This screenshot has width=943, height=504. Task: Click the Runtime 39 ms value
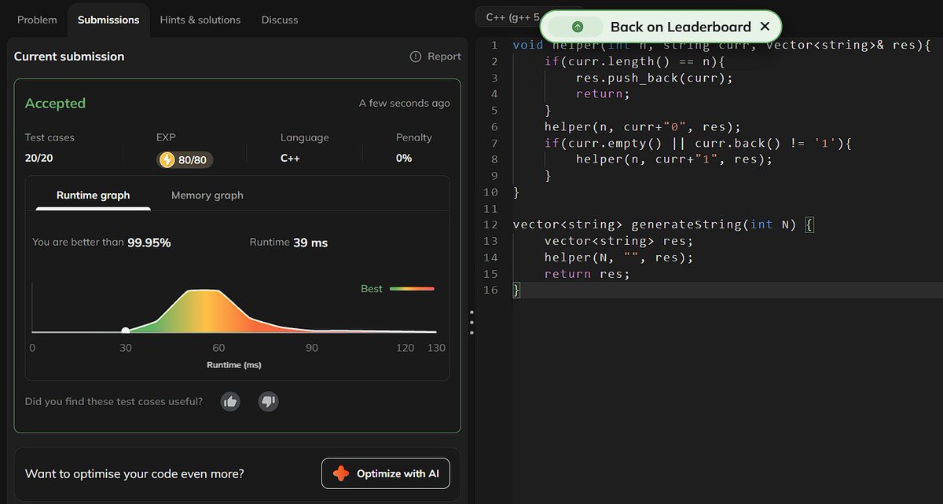coord(310,243)
